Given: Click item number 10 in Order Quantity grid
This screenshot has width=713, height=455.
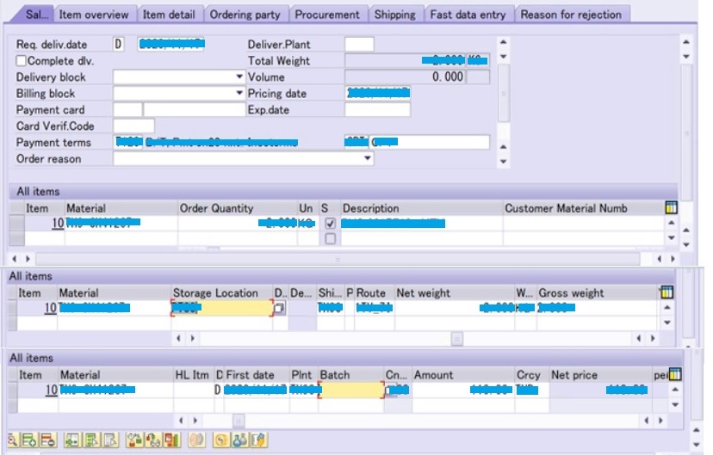Looking at the screenshot, I should [x=58, y=224].
